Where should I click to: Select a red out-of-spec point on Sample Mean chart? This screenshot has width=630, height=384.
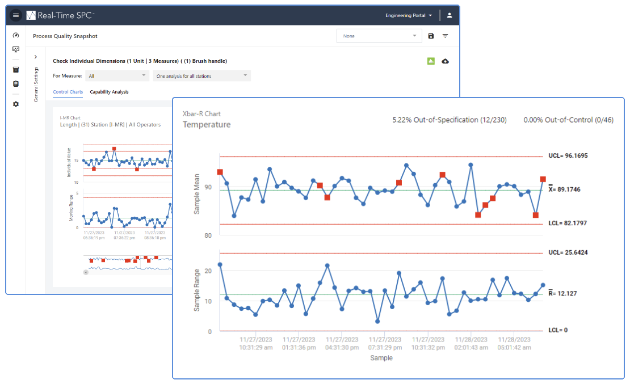click(x=221, y=171)
